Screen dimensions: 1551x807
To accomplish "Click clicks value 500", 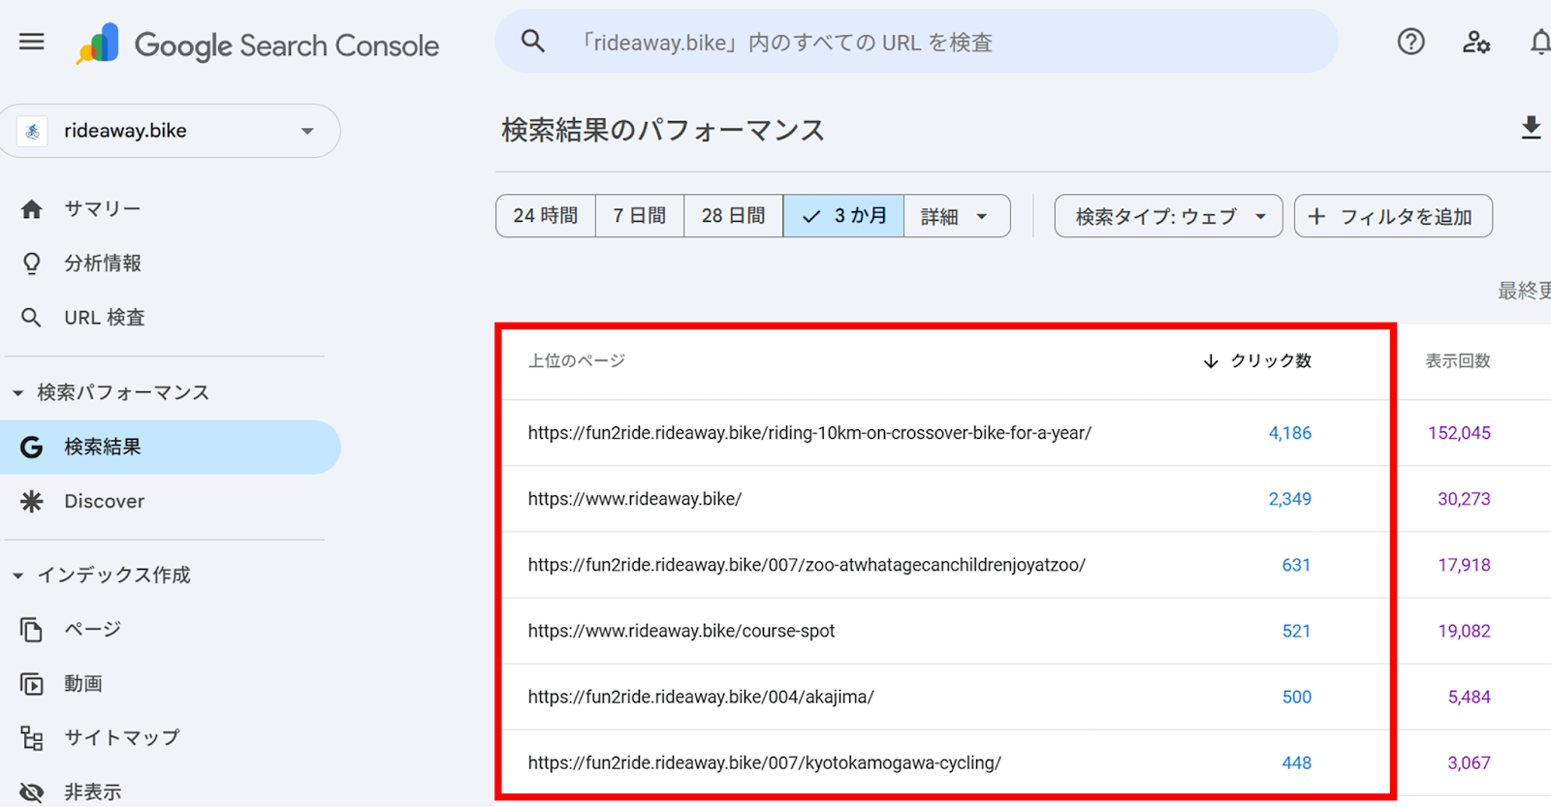I will pyautogui.click(x=1297, y=697).
